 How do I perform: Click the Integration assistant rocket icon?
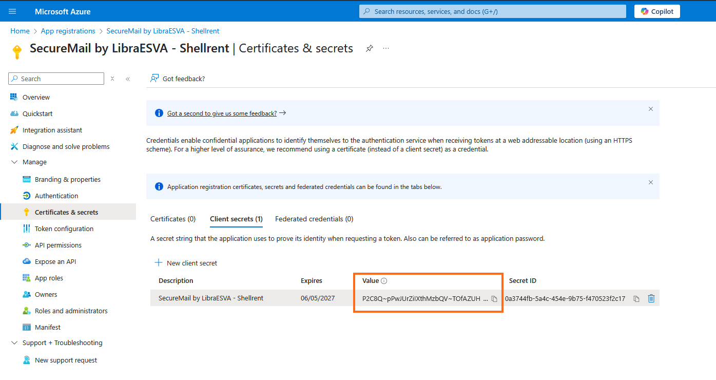tap(14, 130)
